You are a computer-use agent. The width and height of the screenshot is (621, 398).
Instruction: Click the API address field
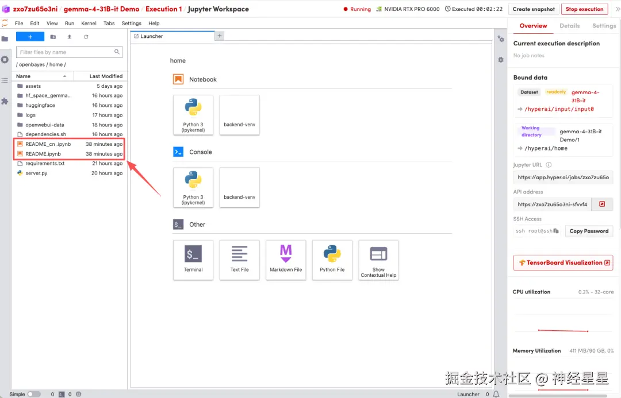click(553, 204)
